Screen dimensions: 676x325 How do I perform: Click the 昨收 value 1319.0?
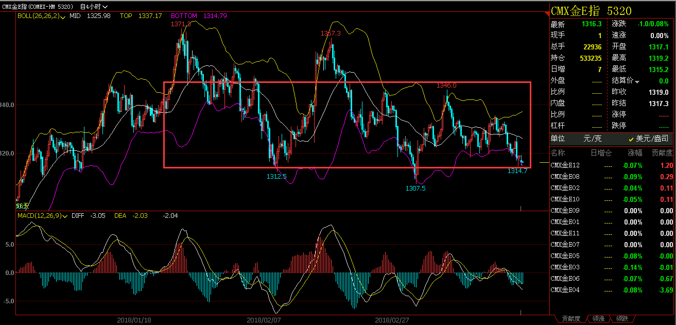pos(658,92)
